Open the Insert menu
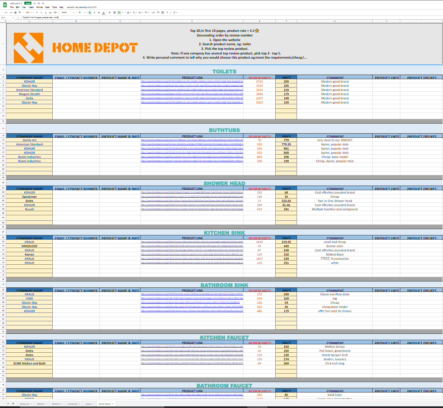The image size is (443, 408). click(x=31, y=7)
